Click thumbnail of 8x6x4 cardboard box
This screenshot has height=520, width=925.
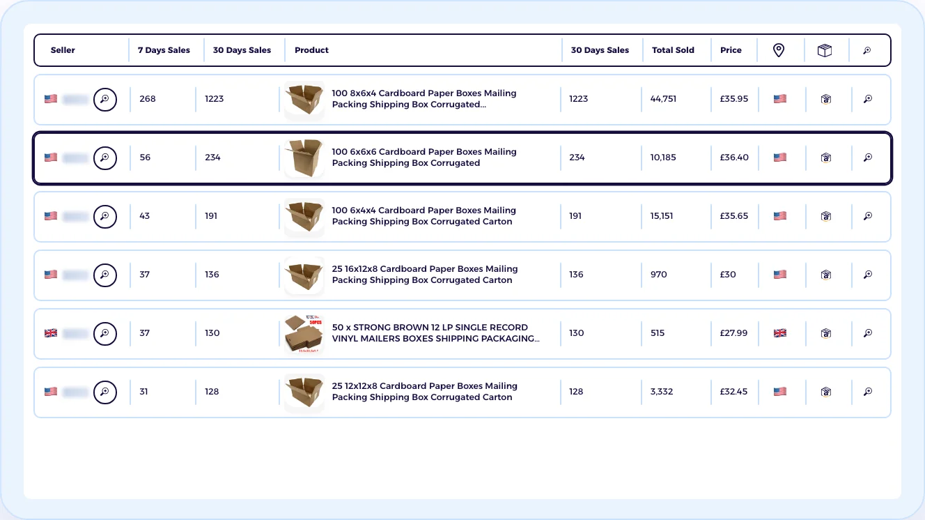pos(304,99)
